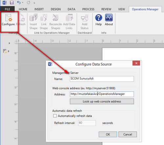
Task: Click the Visio application icon in the title bar
Action: (5, 3)
